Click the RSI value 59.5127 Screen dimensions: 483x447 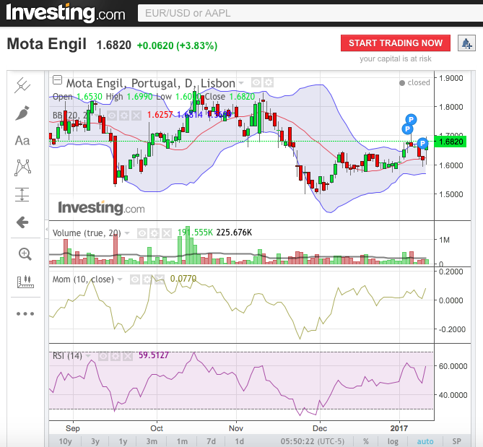pos(154,355)
